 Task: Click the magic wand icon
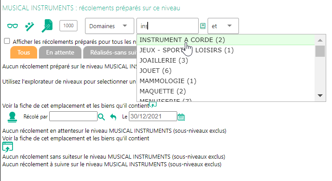pos(30,26)
